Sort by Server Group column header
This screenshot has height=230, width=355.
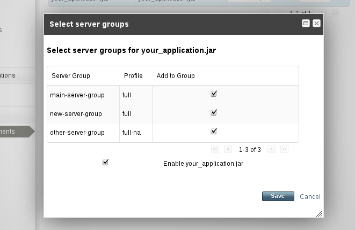[71, 76]
